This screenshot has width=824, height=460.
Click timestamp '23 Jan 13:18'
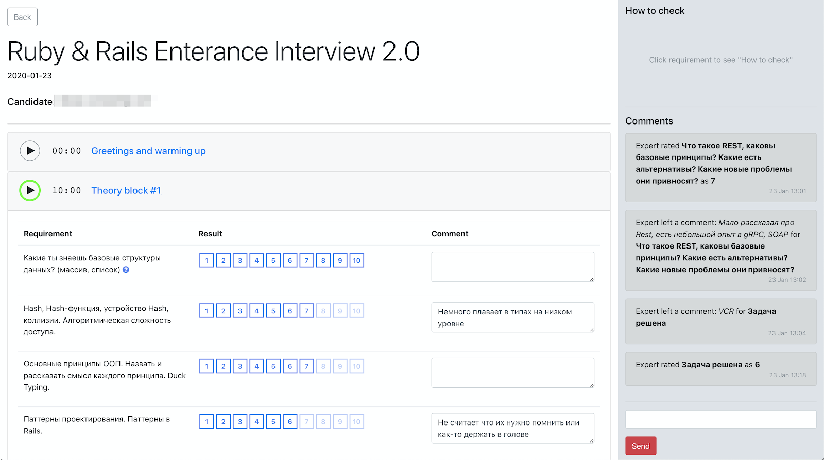click(787, 375)
